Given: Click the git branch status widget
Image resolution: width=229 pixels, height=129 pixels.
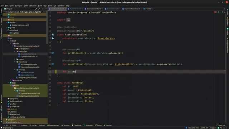Looking at the screenshot, I should [x=192, y=128].
